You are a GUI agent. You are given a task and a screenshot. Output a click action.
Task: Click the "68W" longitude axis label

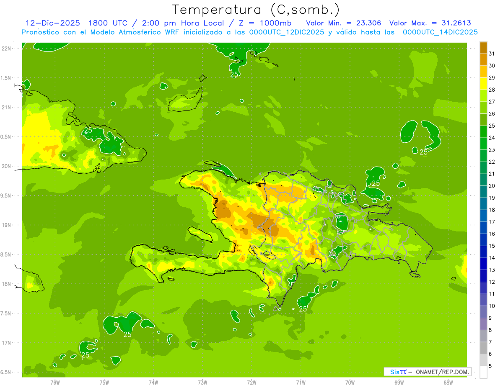pyautogui.click(x=448, y=382)
